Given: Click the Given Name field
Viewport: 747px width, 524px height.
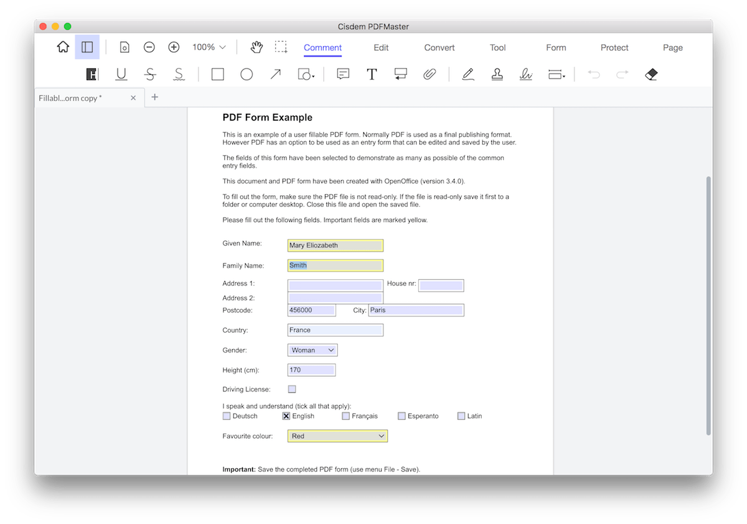Looking at the screenshot, I should (x=336, y=246).
